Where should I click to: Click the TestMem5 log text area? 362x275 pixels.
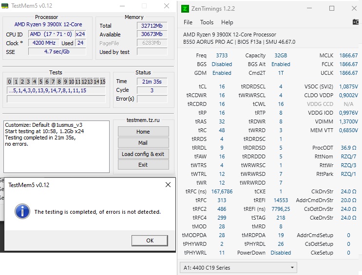tap(57, 146)
